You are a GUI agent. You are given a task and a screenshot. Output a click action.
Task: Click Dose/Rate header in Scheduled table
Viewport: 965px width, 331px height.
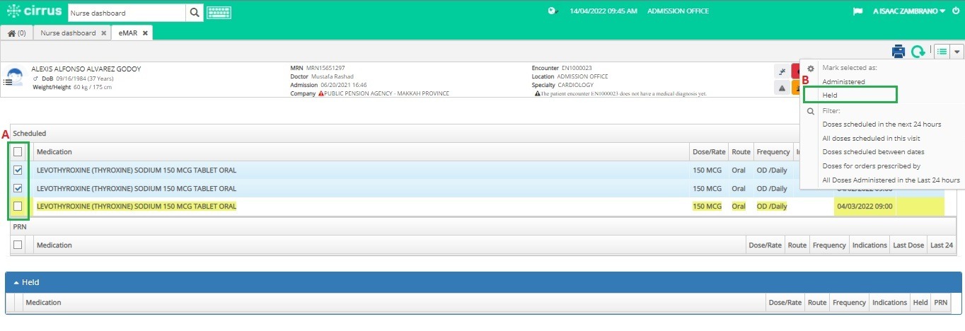710,151
